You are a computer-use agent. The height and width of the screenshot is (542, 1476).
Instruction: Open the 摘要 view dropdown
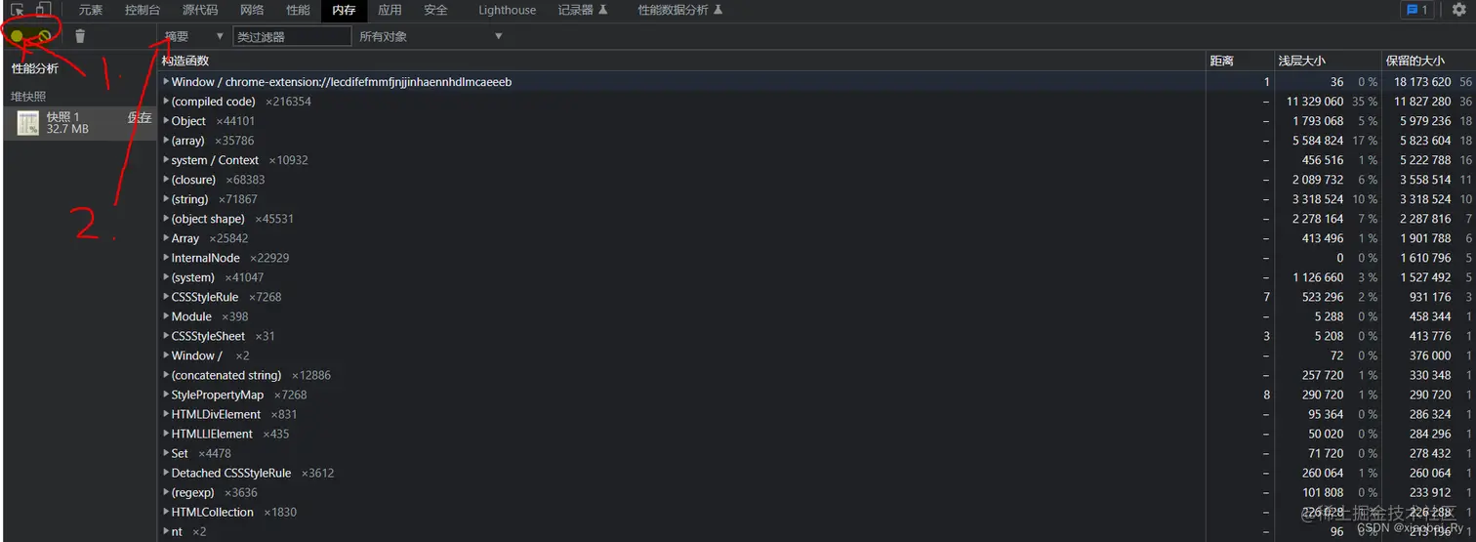point(193,36)
